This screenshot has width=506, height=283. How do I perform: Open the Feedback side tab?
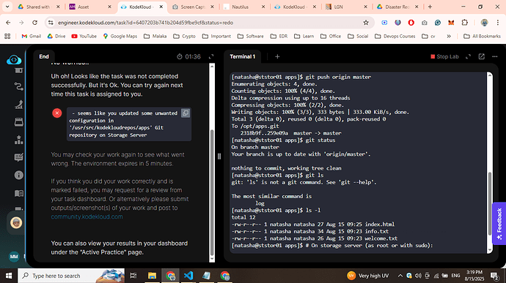coord(499,224)
